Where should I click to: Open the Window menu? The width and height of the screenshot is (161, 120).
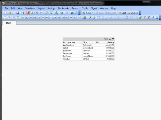(104, 8)
